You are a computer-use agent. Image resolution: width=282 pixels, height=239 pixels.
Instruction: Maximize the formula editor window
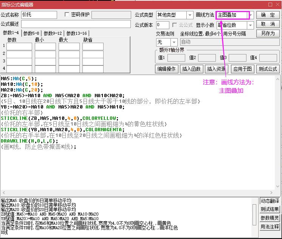270,5
